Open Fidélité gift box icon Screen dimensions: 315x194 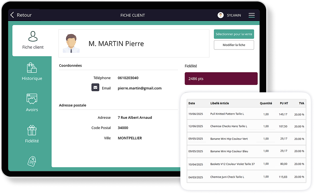click(32, 130)
